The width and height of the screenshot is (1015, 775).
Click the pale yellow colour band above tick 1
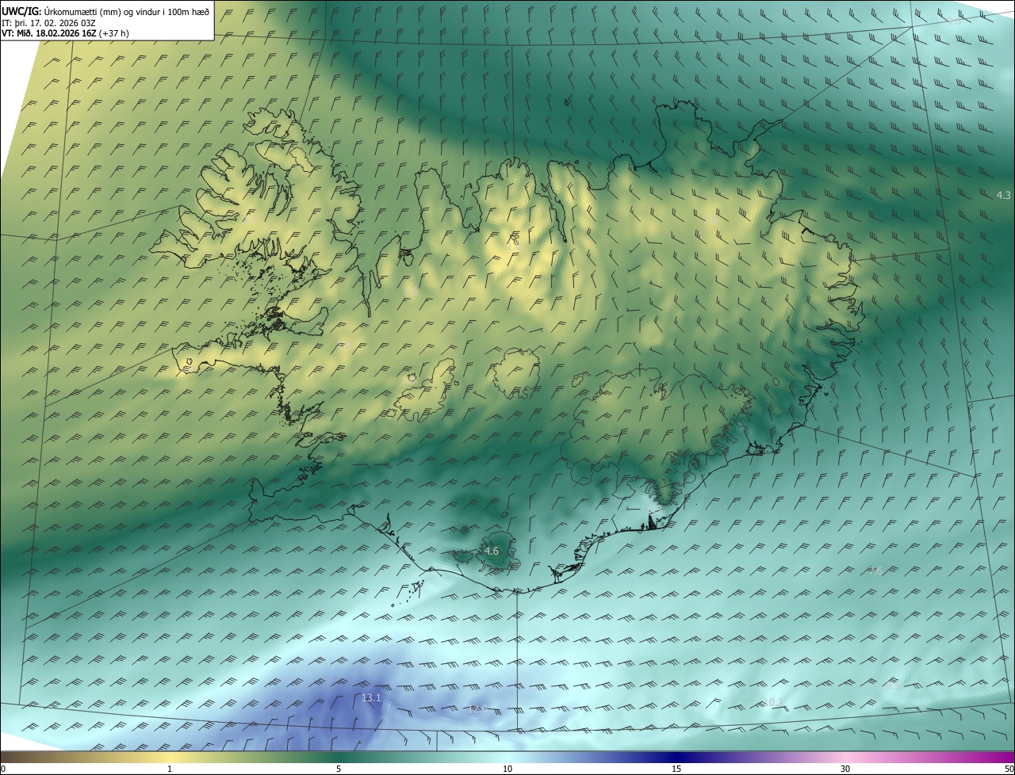click(x=170, y=757)
